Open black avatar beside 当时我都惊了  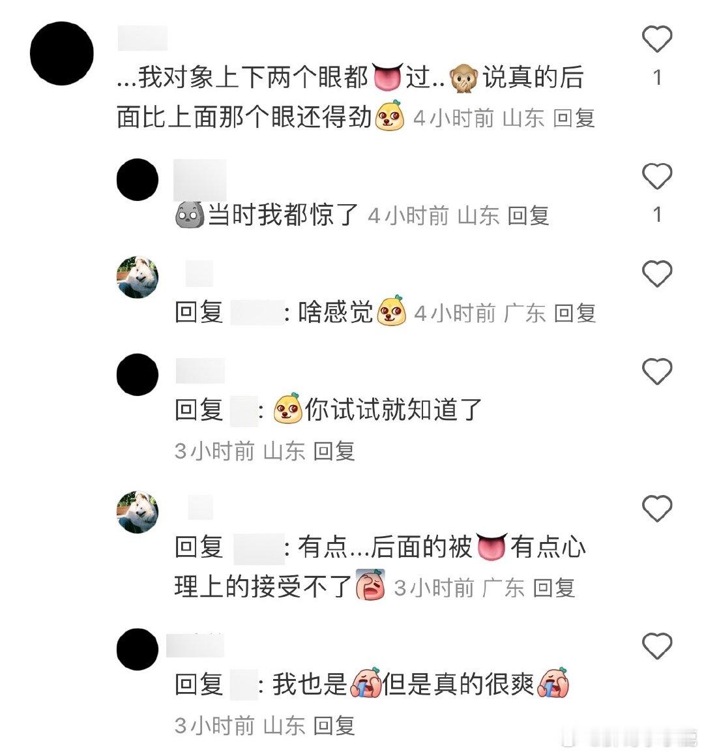(x=138, y=179)
